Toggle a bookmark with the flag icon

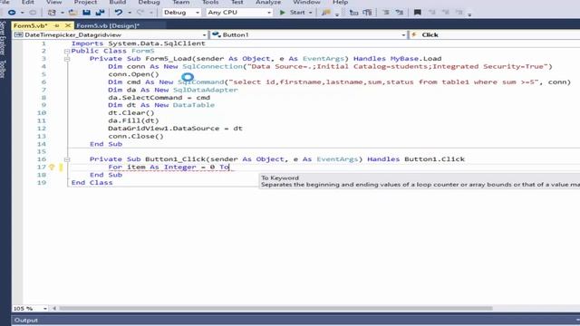tap(418, 13)
